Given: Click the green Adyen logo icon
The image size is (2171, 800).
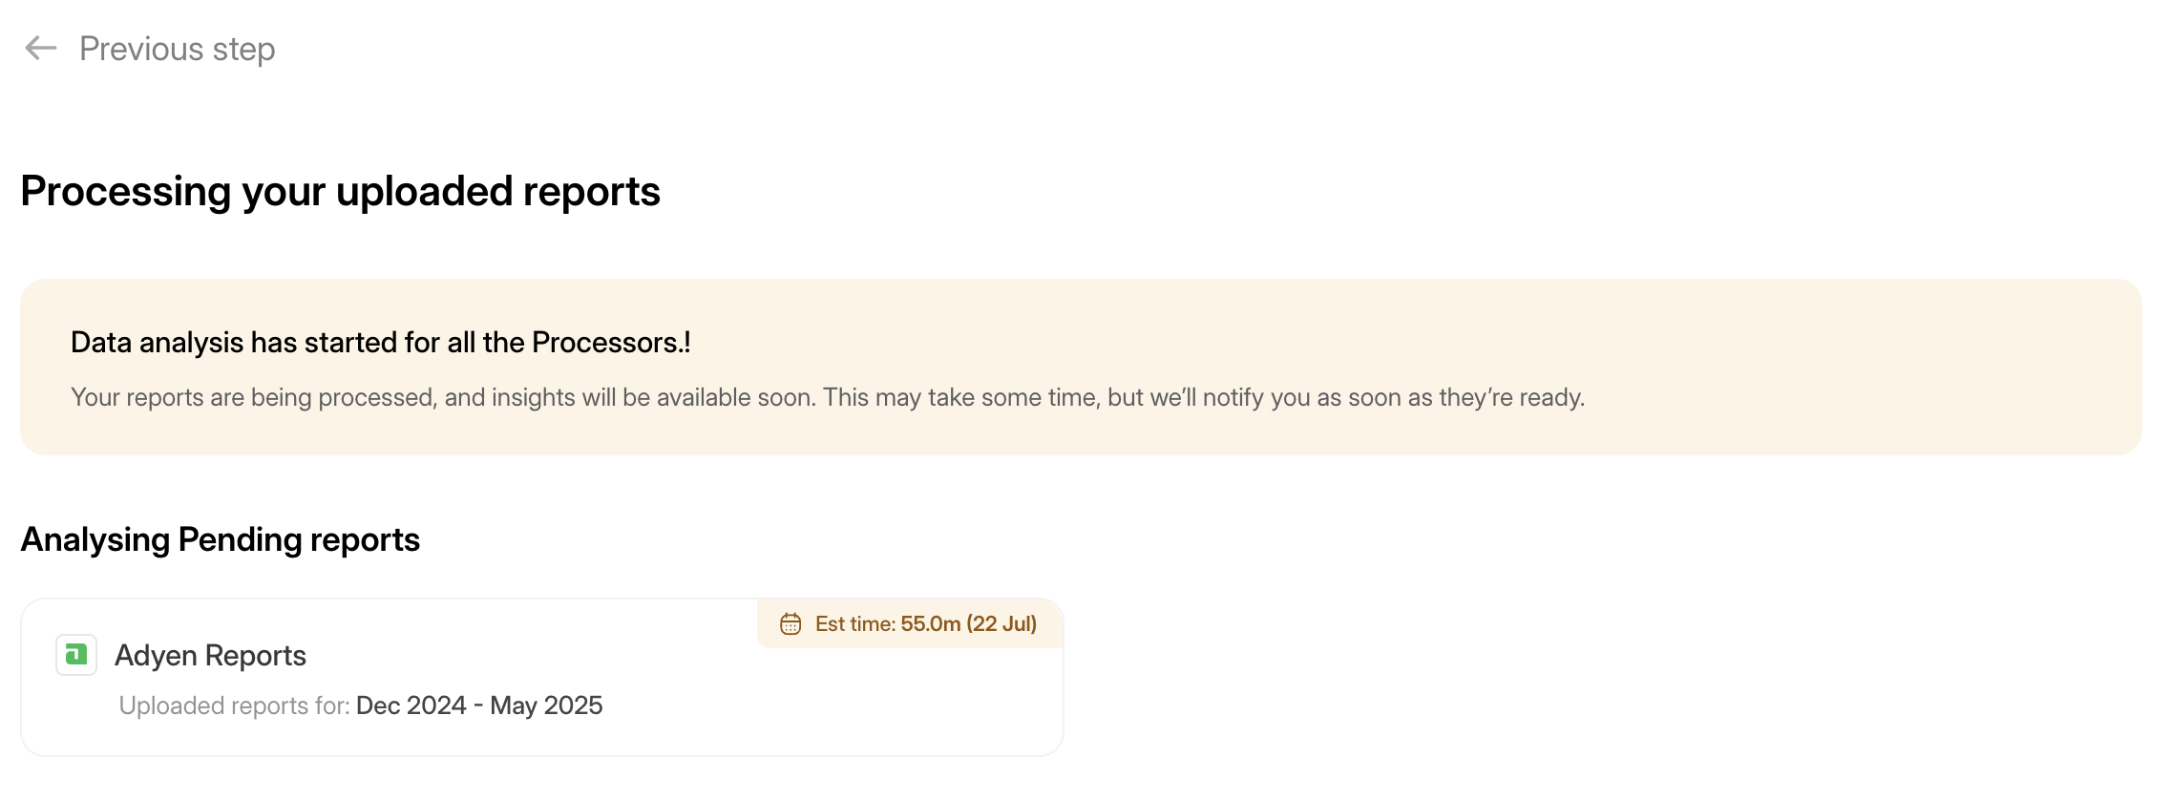Looking at the screenshot, I should (x=76, y=655).
